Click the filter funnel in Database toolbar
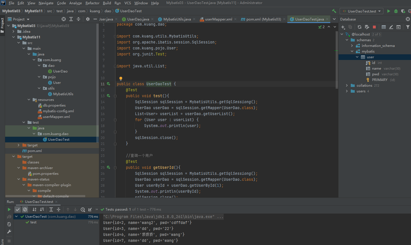Screen dimensions: 411x245 pyautogui.click(x=408, y=27)
